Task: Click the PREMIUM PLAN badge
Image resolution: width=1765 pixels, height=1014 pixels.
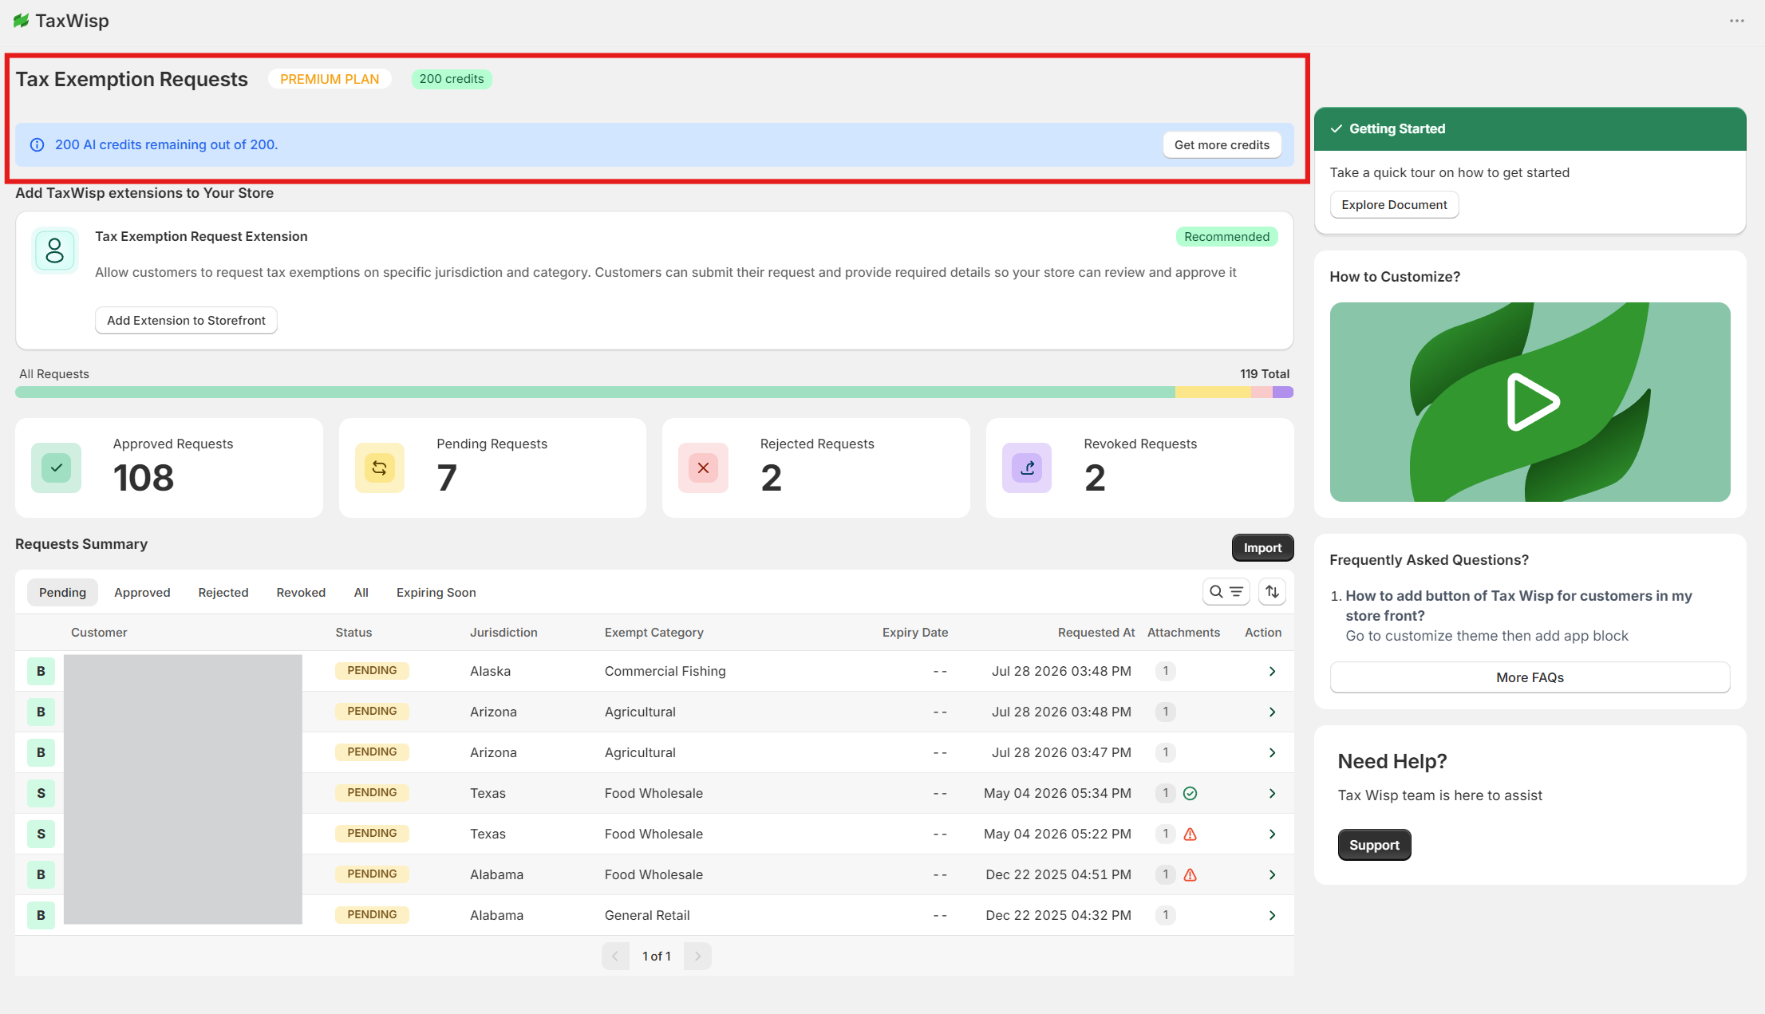Action: pyautogui.click(x=330, y=79)
